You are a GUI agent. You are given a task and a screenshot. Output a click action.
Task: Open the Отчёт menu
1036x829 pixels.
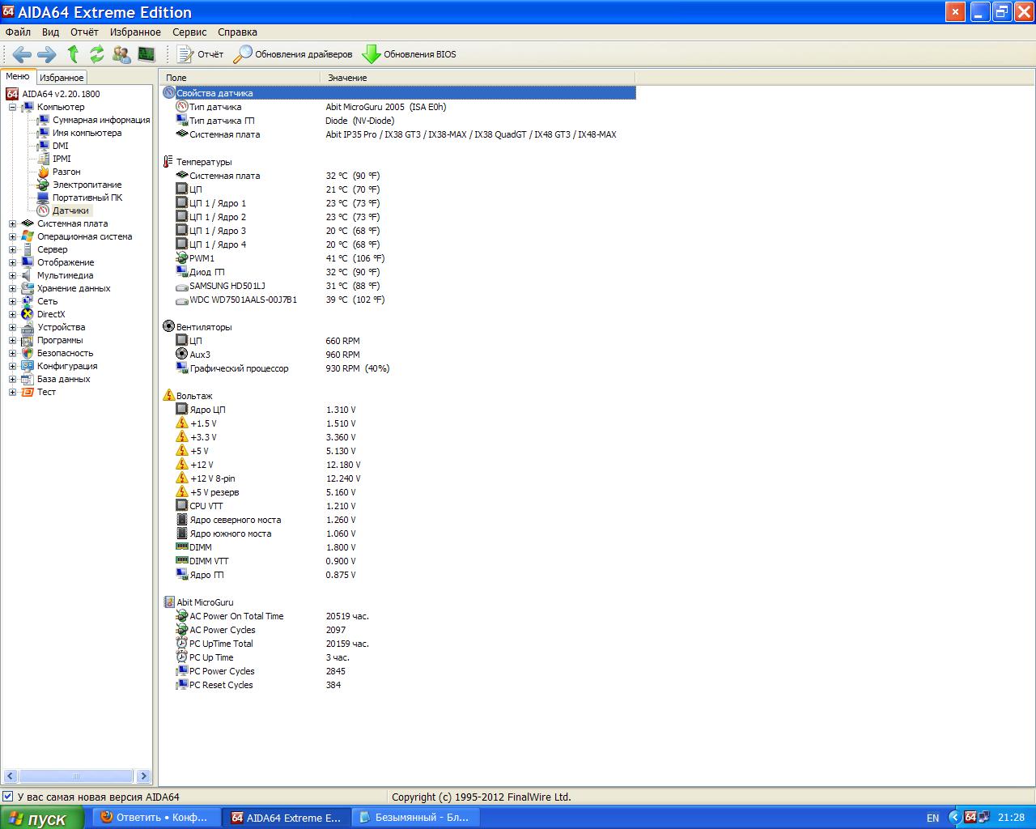pyautogui.click(x=84, y=32)
